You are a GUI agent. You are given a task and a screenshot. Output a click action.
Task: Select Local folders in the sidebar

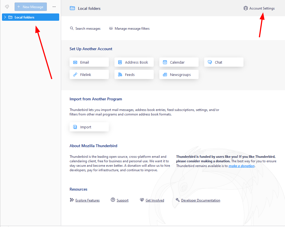[x=24, y=17]
